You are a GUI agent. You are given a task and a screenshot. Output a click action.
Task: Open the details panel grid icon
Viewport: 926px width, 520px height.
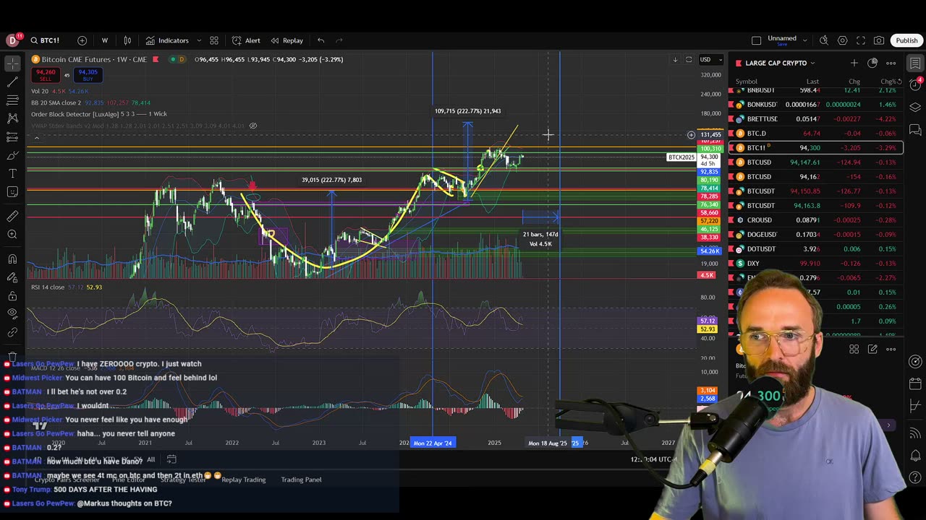coord(854,349)
